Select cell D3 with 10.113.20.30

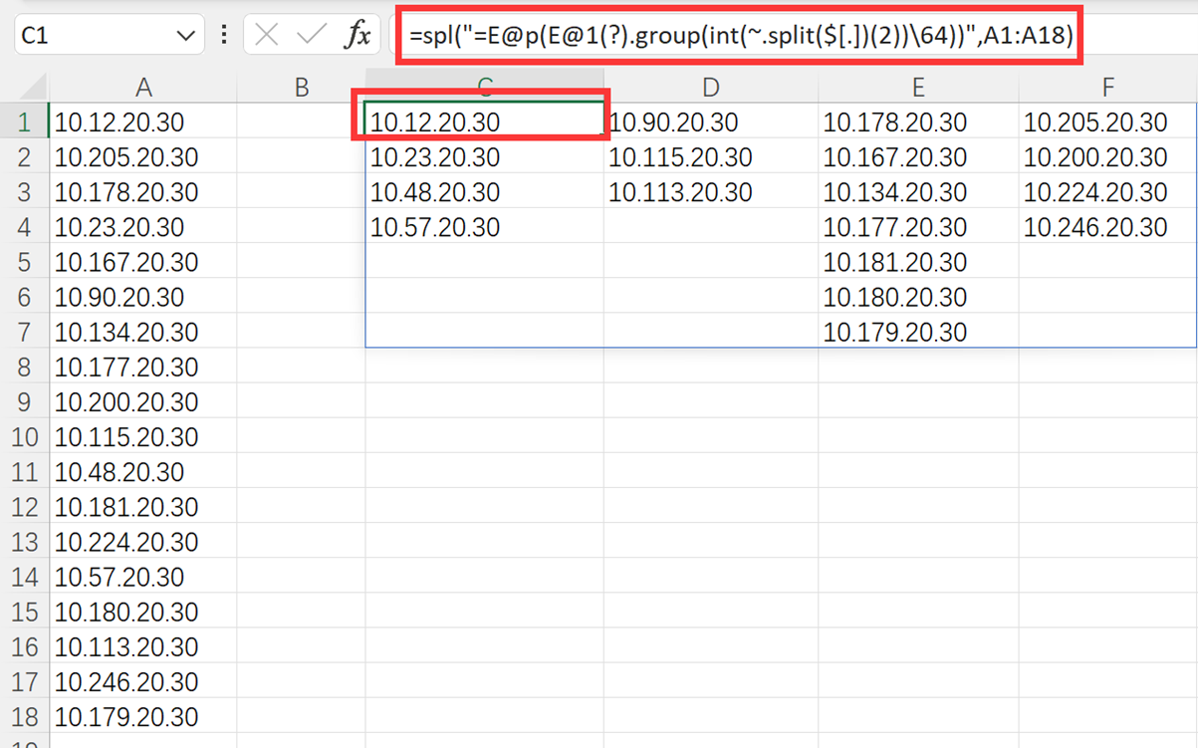pos(710,192)
